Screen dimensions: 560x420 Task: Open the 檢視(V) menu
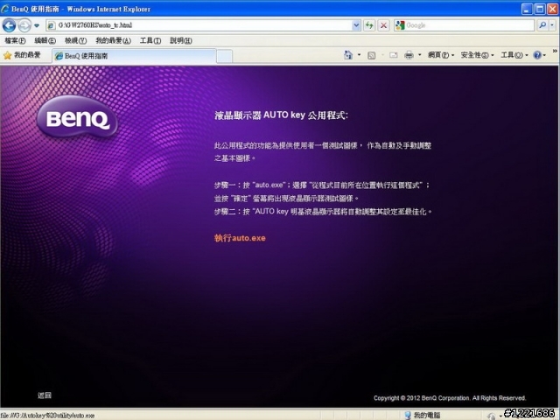pyautogui.click(x=76, y=41)
